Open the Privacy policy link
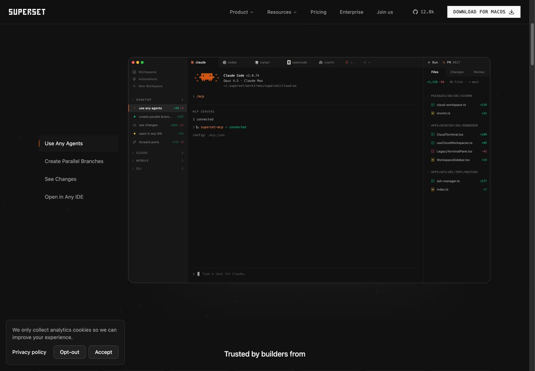 29,352
